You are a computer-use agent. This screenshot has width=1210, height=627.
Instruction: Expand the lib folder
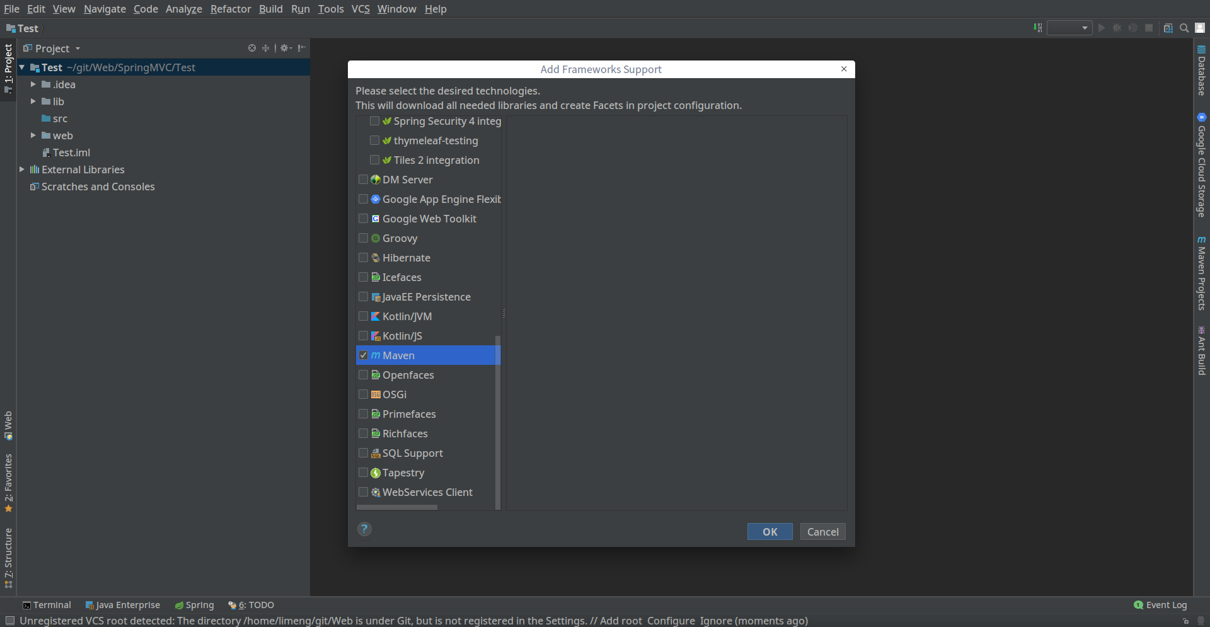[33, 101]
